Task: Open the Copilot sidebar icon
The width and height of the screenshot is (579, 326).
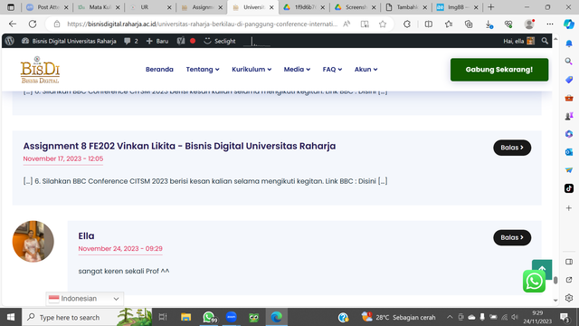Action: (569, 24)
